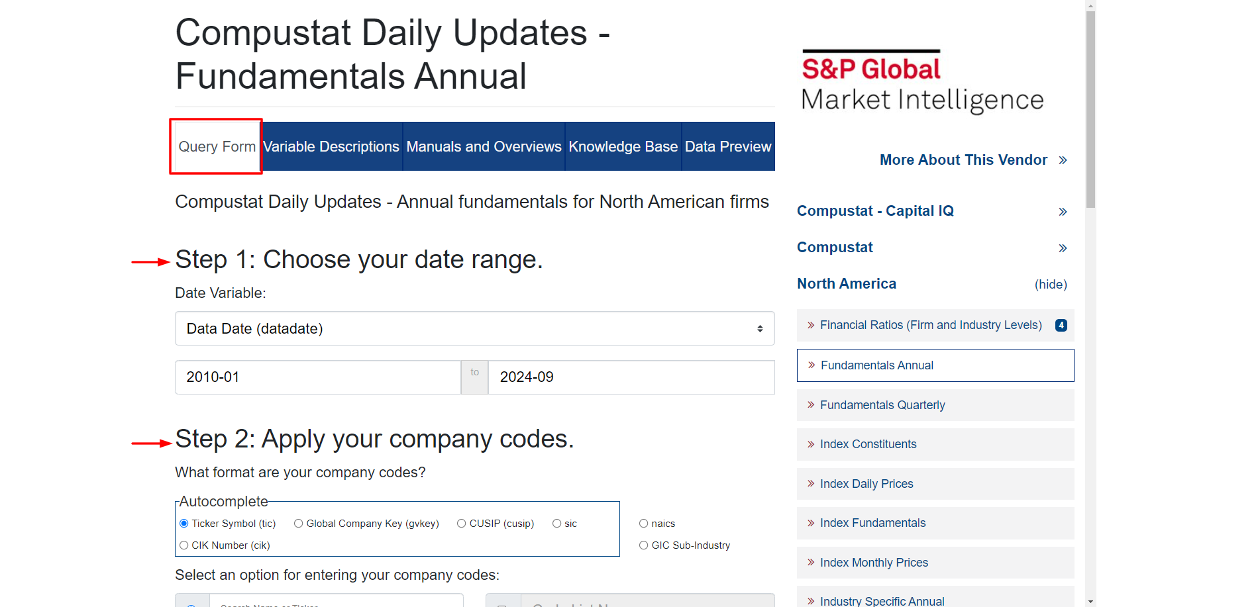Click the chevron beside More About This Vendor

[x=1063, y=160]
